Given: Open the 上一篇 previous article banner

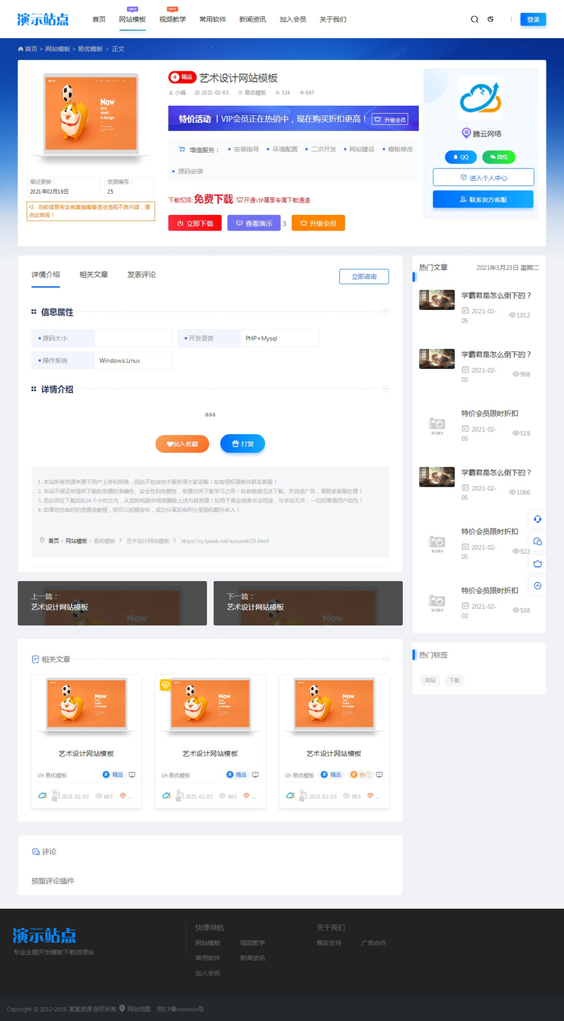Looking at the screenshot, I should tap(112, 603).
